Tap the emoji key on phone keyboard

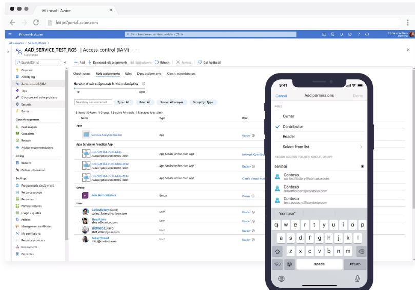(x=289, y=264)
